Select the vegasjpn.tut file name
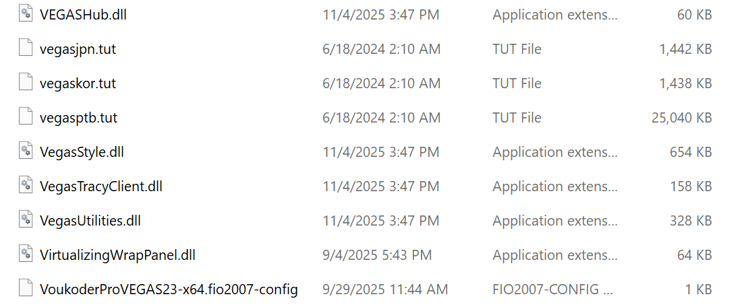748x307 pixels. [78, 48]
